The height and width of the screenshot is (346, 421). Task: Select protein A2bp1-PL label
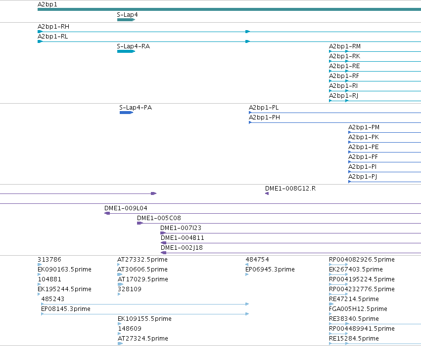[264, 108]
